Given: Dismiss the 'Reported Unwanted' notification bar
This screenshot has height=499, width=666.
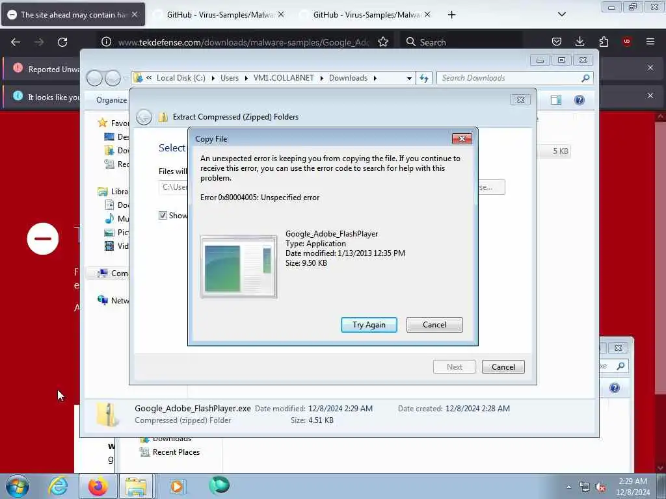Looking at the screenshot, I should pos(650,68).
